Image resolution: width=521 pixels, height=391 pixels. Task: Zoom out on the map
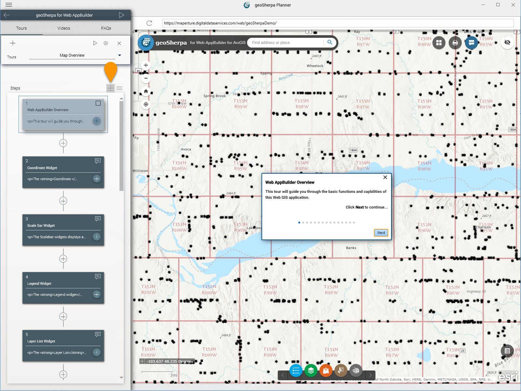point(146,78)
